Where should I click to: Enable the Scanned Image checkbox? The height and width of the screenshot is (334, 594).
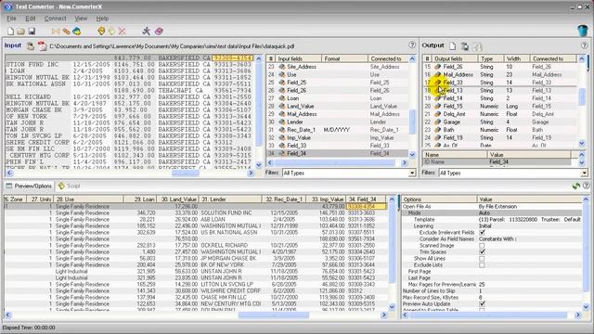pos(482,245)
